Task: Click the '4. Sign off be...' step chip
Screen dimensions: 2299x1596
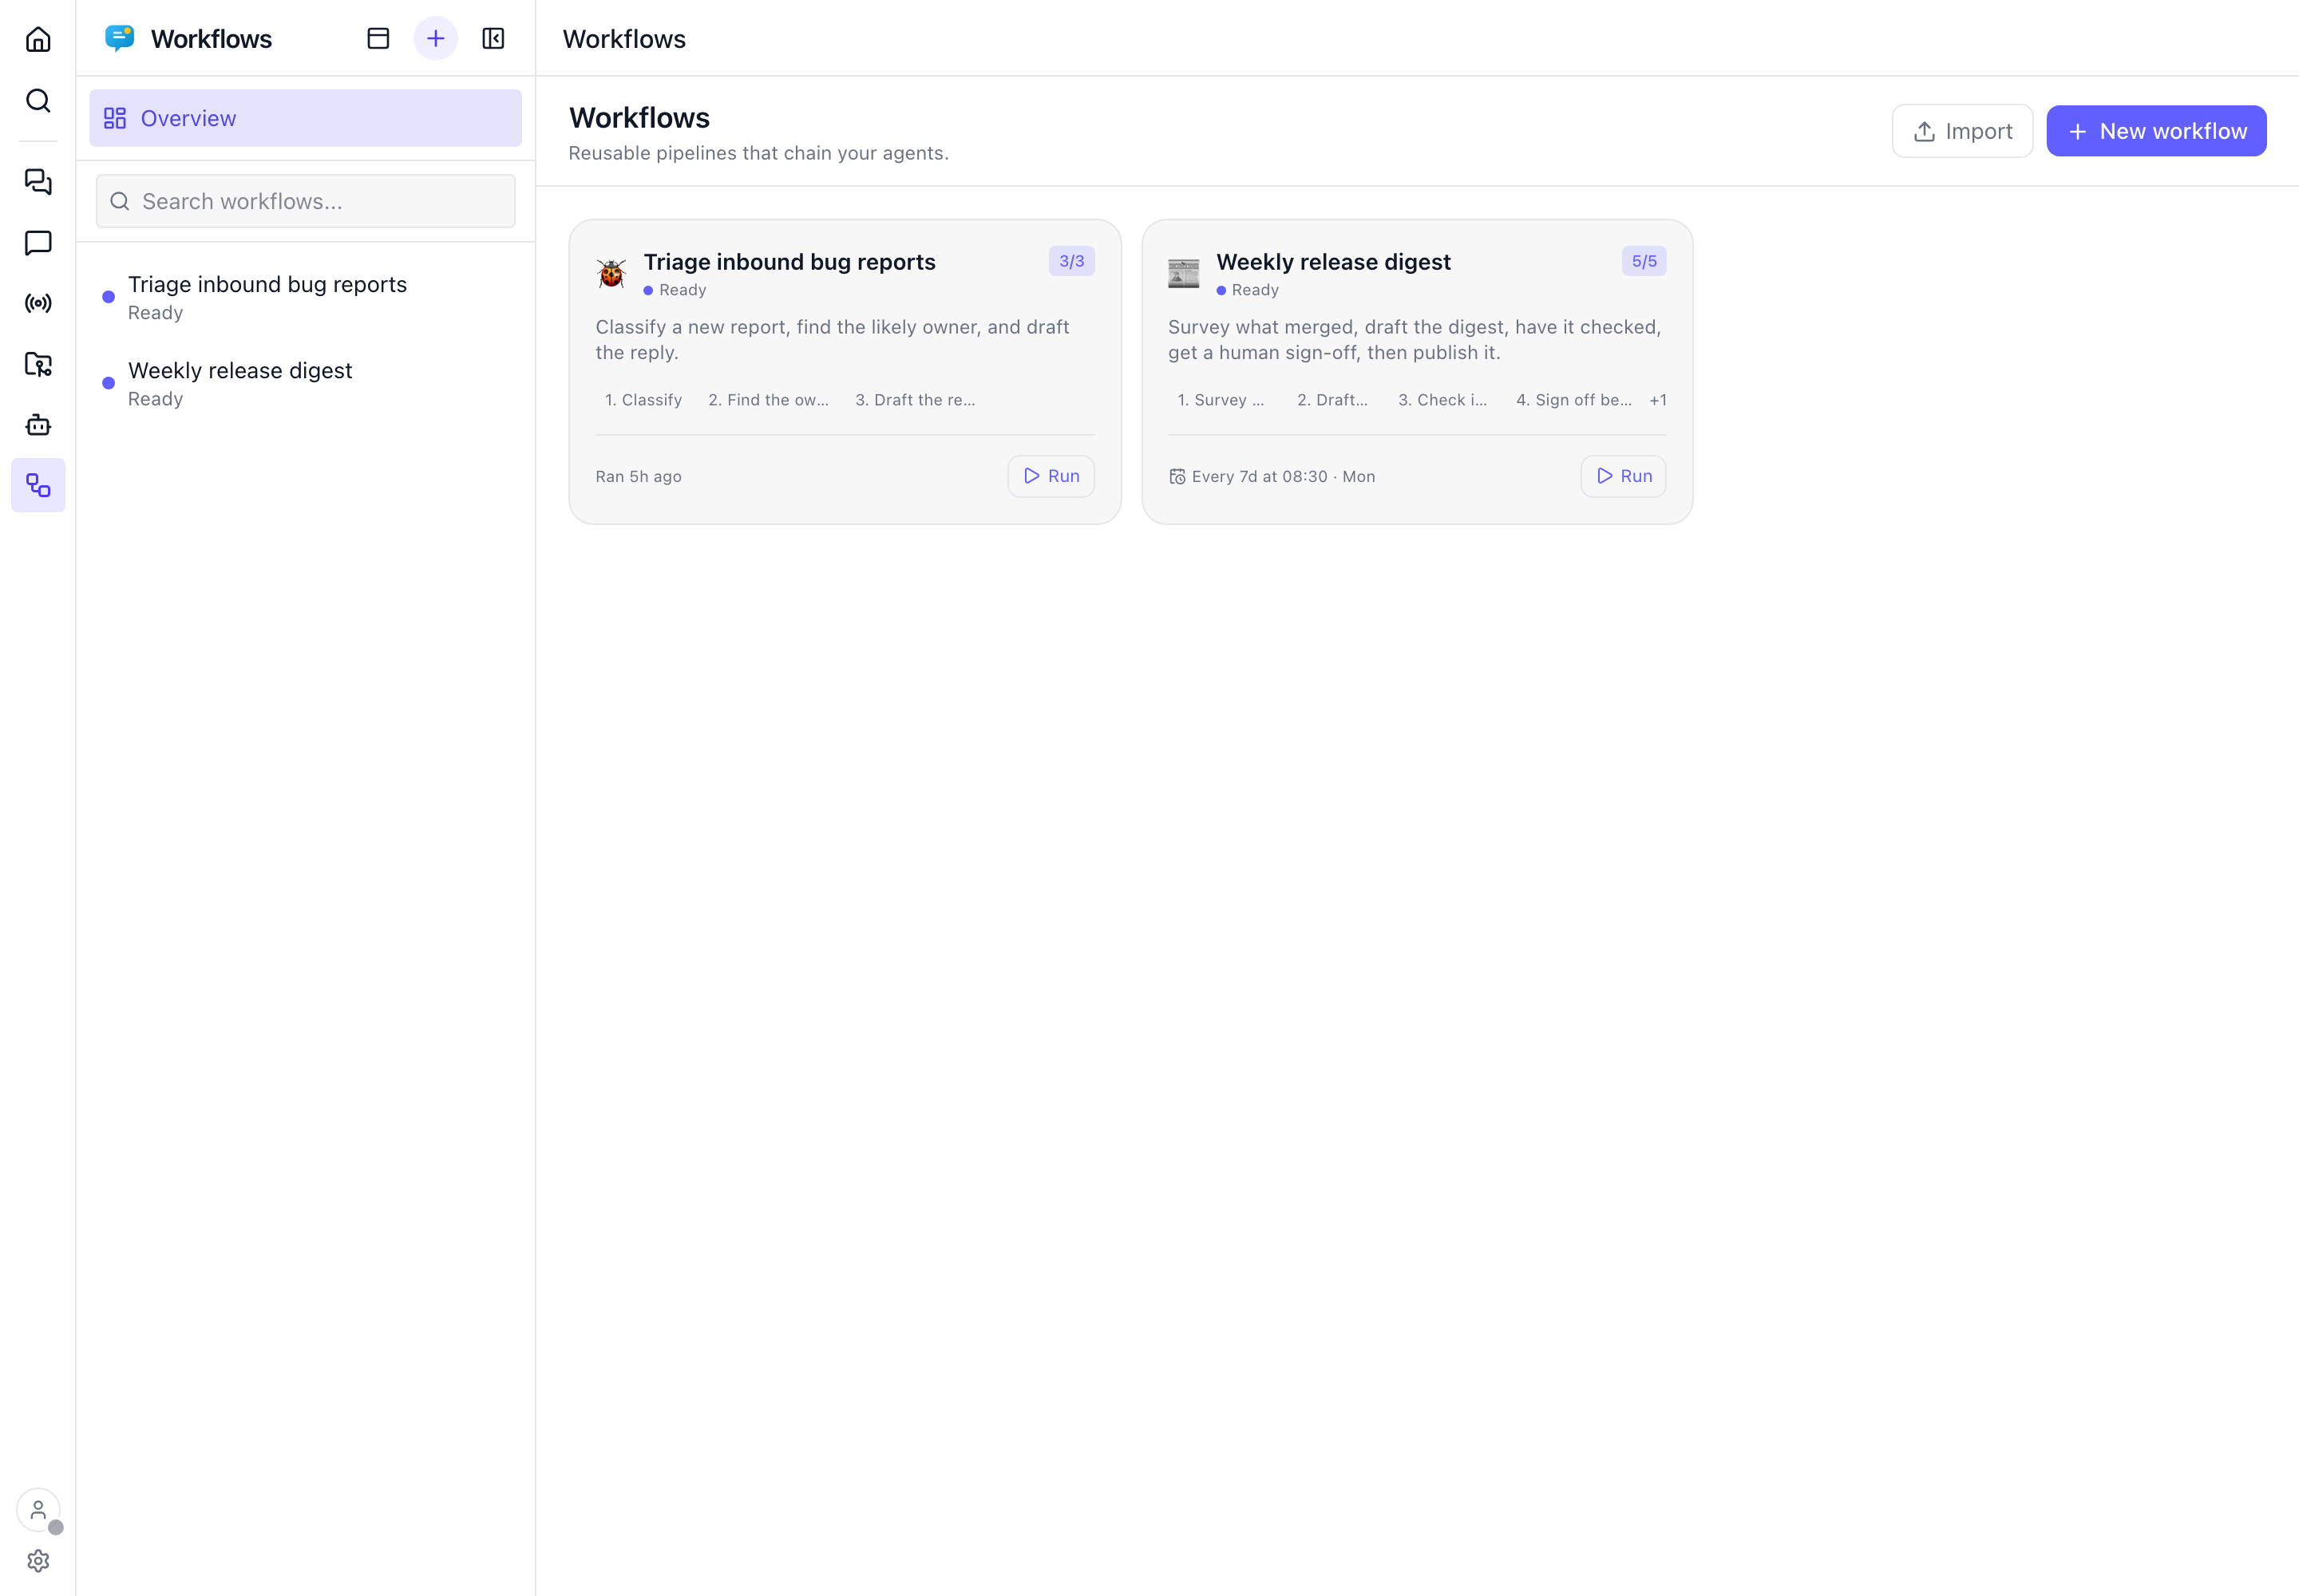Action: [1573, 400]
